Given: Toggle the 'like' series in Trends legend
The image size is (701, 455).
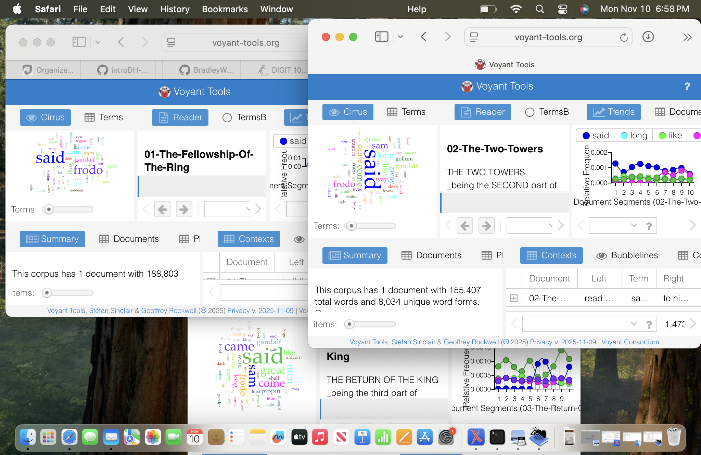Looking at the screenshot, I should coord(670,136).
